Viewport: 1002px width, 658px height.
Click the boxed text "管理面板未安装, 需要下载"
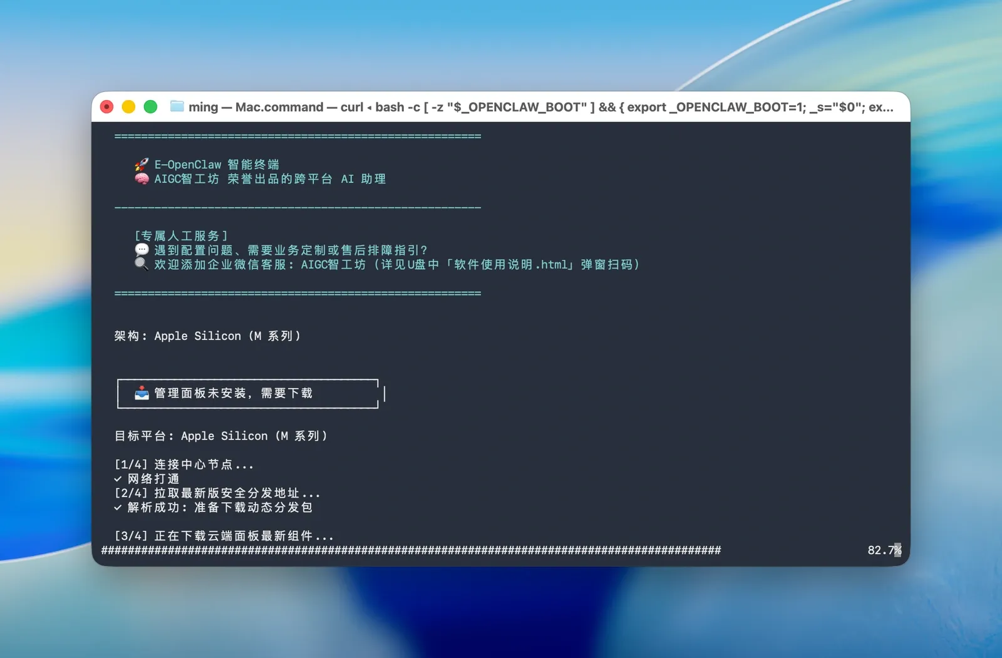(233, 393)
